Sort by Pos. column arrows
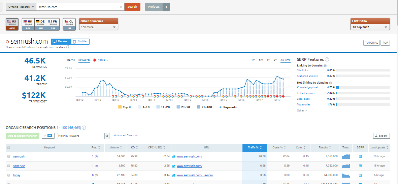 [x=99, y=147]
